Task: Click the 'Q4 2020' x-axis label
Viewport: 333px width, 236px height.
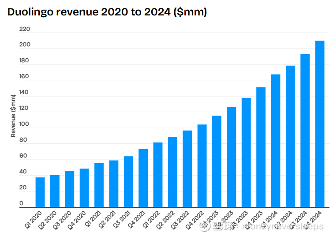Action: (77, 220)
